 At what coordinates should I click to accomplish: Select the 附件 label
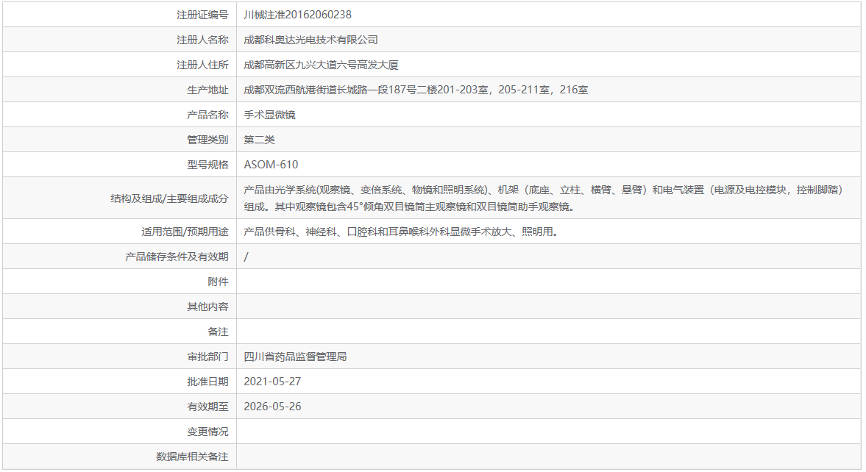click(x=219, y=282)
